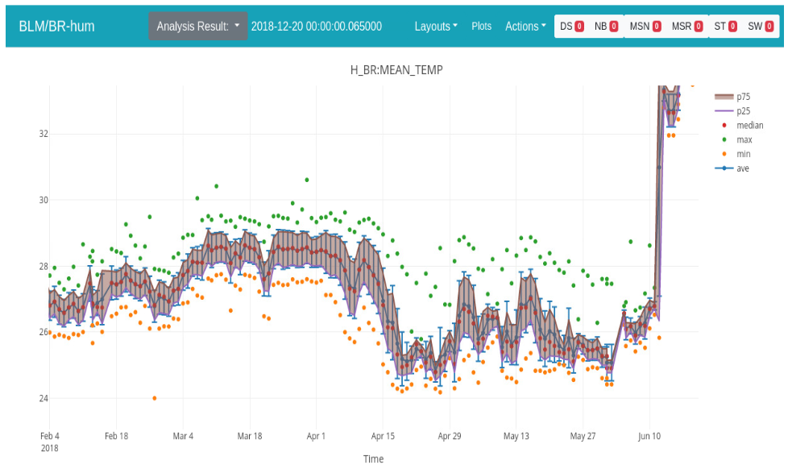Click the lowest orange min outlier point
The width and height of the screenshot is (788, 473).
coord(155,397)
